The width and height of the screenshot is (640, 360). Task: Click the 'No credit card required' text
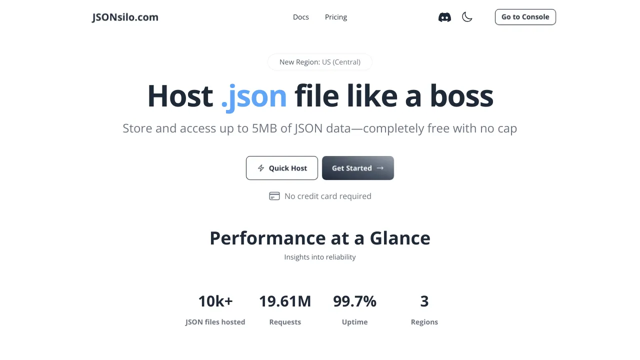click(x=328, y=196)
